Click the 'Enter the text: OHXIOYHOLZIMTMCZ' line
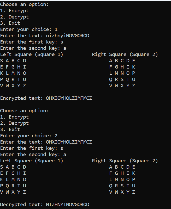 pos(46,142)
